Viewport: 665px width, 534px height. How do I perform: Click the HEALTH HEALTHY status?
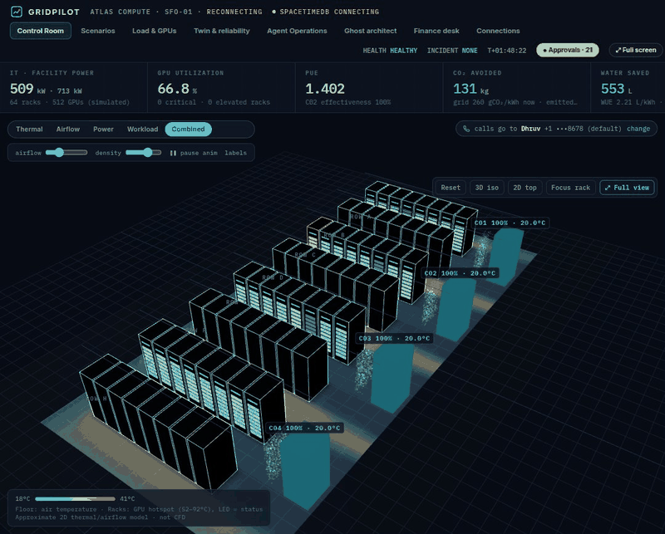(x=390, y=51)
